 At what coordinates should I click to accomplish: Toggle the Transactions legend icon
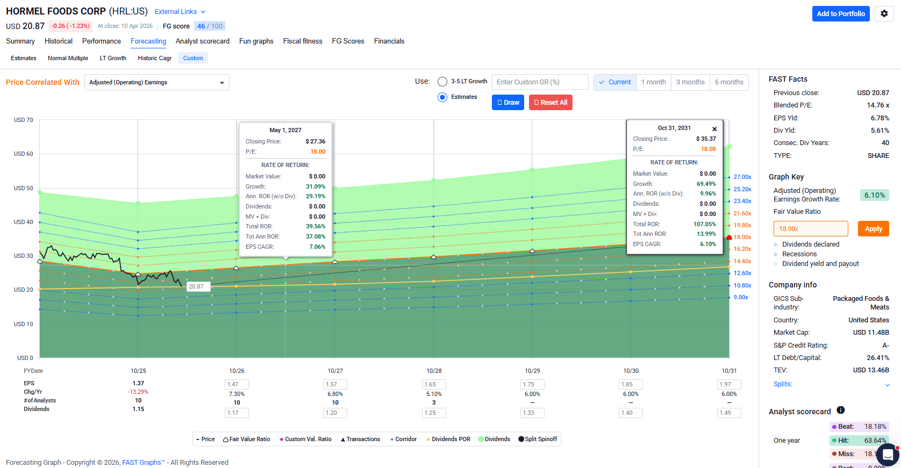pos(343,440)
